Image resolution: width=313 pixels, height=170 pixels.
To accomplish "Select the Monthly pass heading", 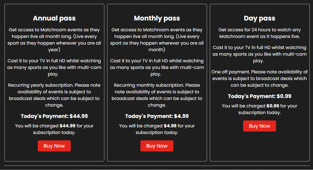I will pos(157,18).
